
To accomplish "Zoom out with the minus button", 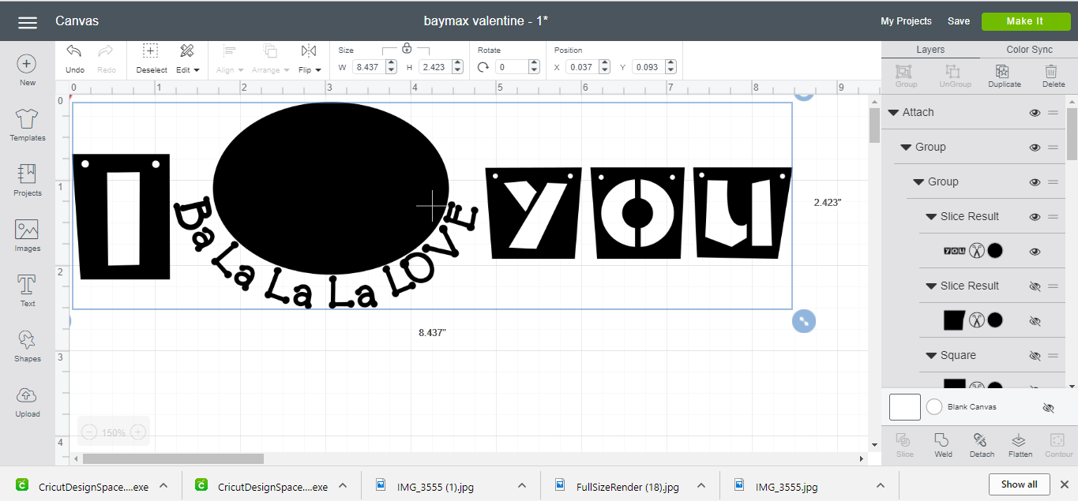I will (89, 432).
